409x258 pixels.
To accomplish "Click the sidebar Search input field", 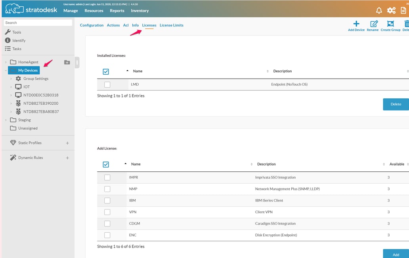I will click(38, 23).
